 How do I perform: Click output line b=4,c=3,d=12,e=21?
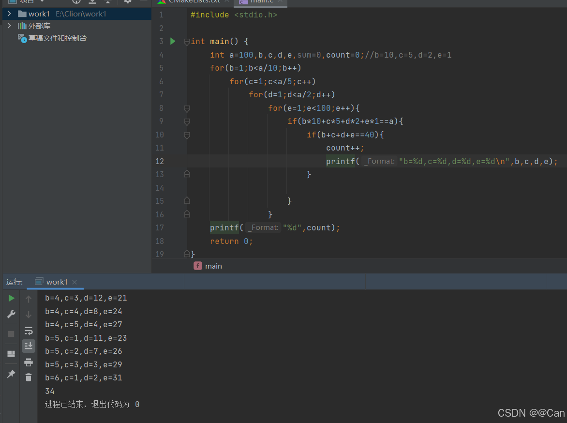(x=86, y=298)
